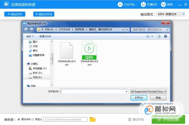Click 文档 (E:) in the address path

(x=49, y=30)
